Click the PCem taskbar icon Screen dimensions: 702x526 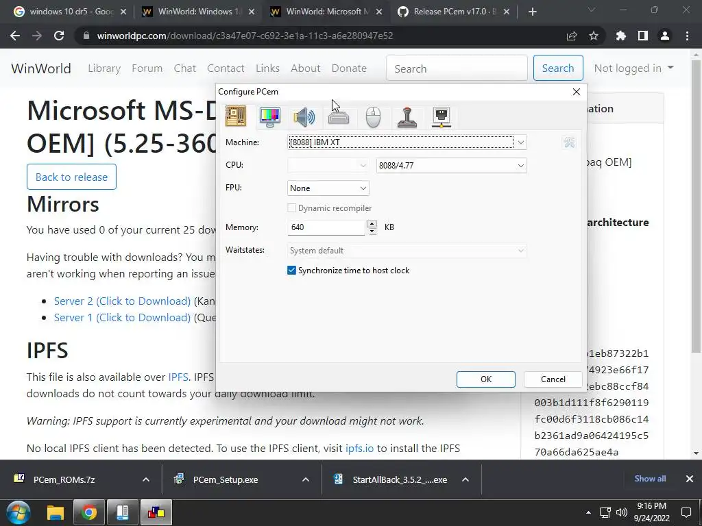pyautogui.click(x=156, y=512)
